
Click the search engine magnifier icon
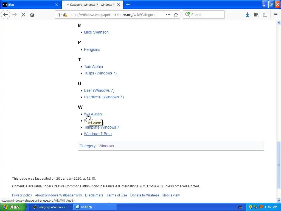(187, 15)
